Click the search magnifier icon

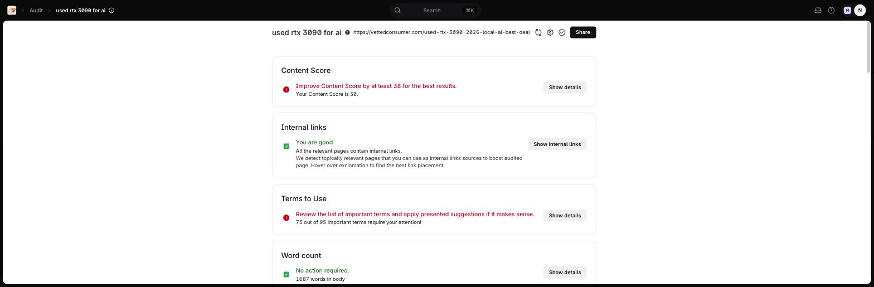[397, 10]
